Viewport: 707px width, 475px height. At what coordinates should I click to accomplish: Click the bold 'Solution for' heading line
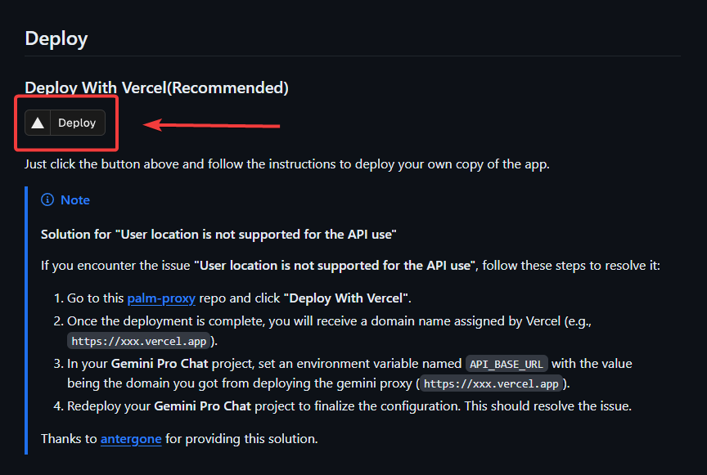pyautogui.click(x=218, y=235)
